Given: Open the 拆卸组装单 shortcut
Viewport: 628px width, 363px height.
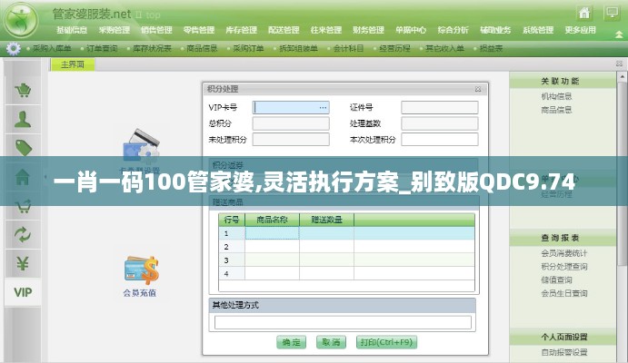Looking at the screenshot, I should click(298, 48).
